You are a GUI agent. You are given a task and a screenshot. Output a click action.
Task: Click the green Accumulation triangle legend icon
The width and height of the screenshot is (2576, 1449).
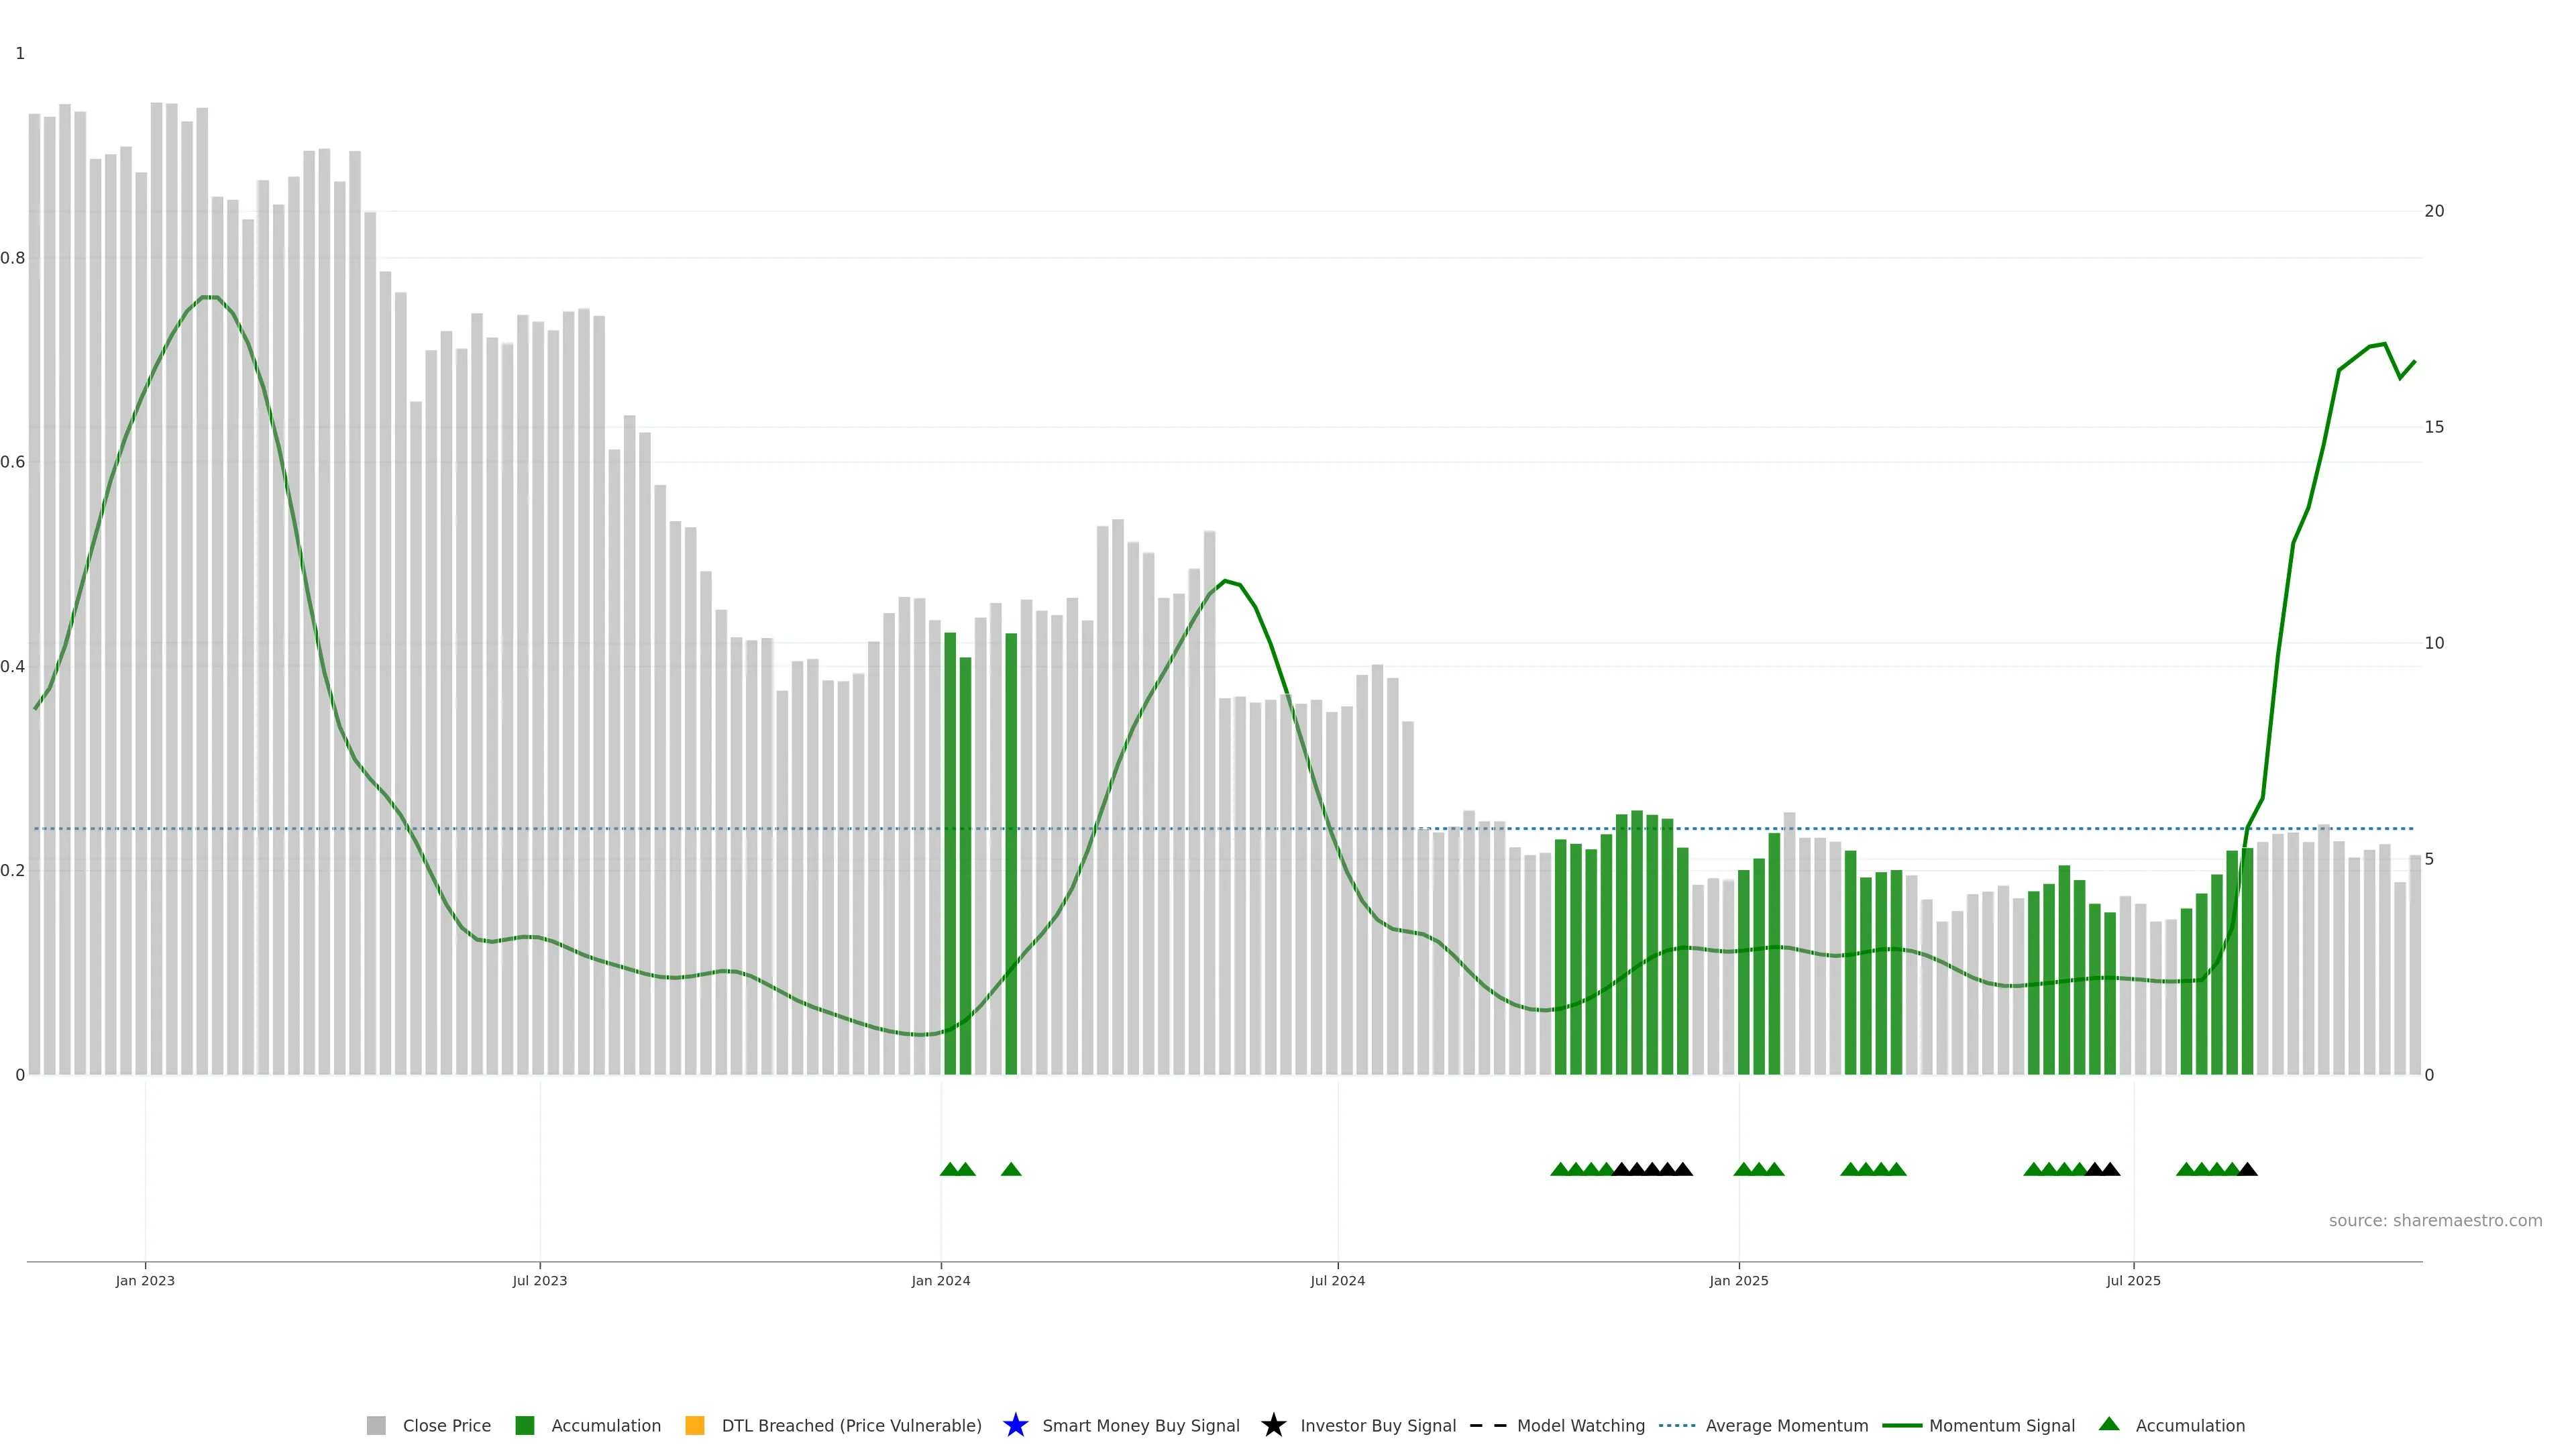(x=2109, y=1424)
